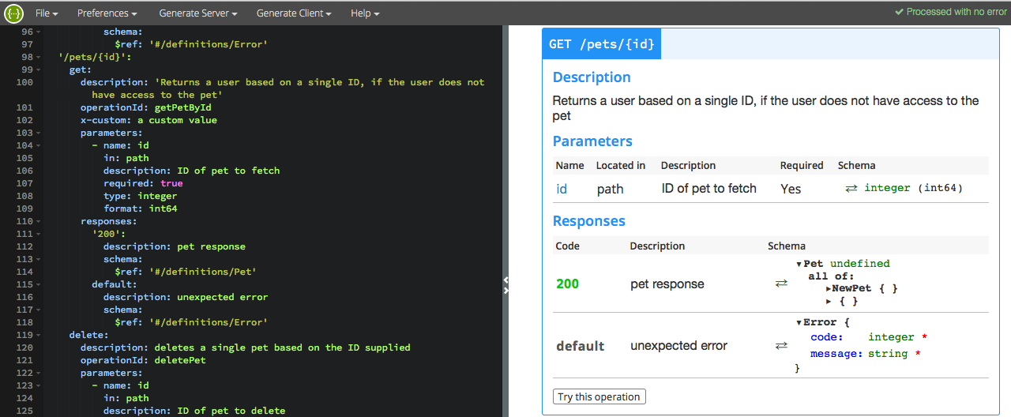Open the Preferences dropdown menu

click(107, 13)
